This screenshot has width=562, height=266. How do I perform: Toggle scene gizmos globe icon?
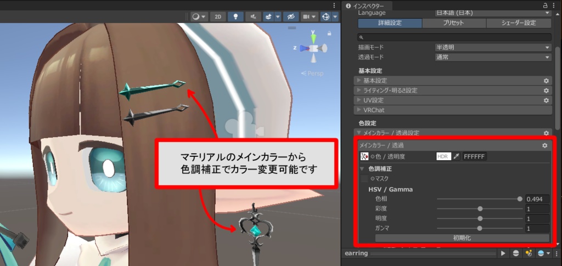point(326,17)
